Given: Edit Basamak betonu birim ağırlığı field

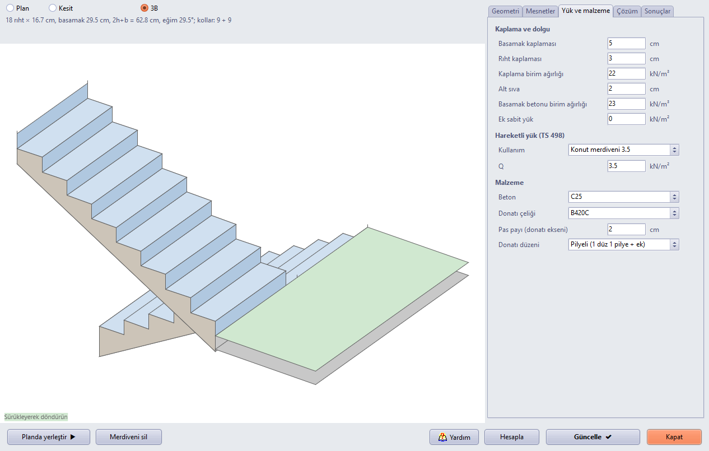Looking at the screenshot, I should pos(627,104).
